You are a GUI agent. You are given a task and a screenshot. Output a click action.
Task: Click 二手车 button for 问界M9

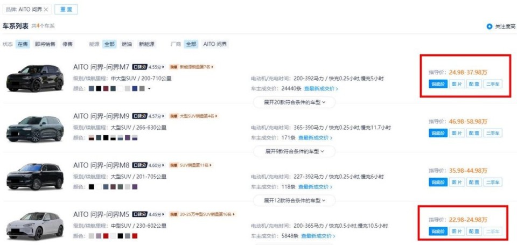pyautogui.click(x=493, y=133)
